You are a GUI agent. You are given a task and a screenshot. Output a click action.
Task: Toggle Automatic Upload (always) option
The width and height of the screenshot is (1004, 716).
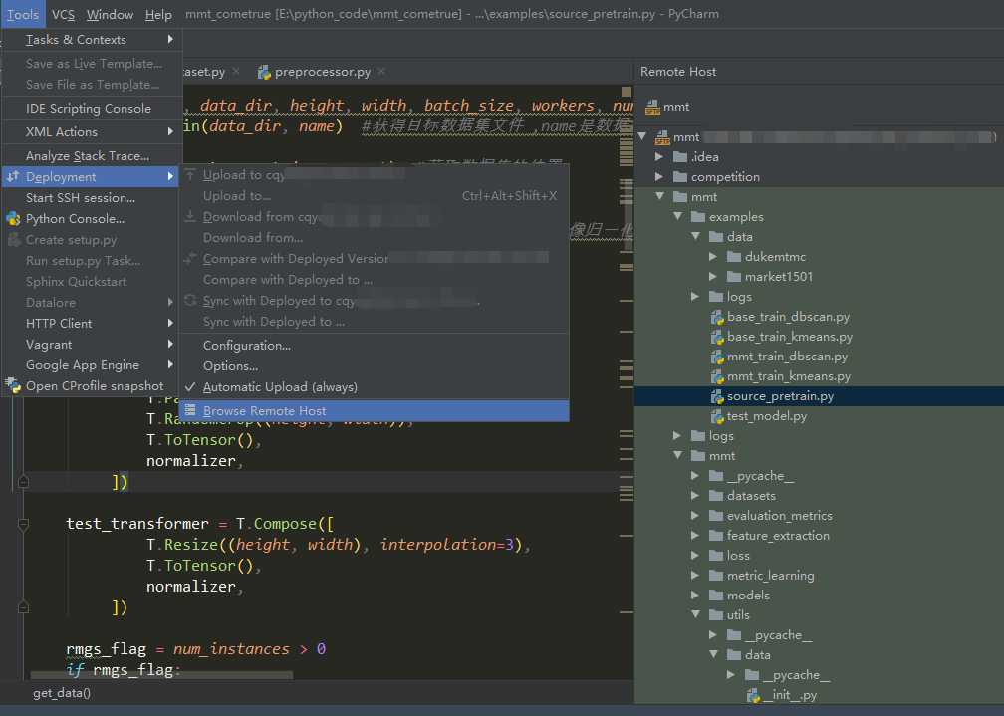pyautogui.click(x=279, y=387)
